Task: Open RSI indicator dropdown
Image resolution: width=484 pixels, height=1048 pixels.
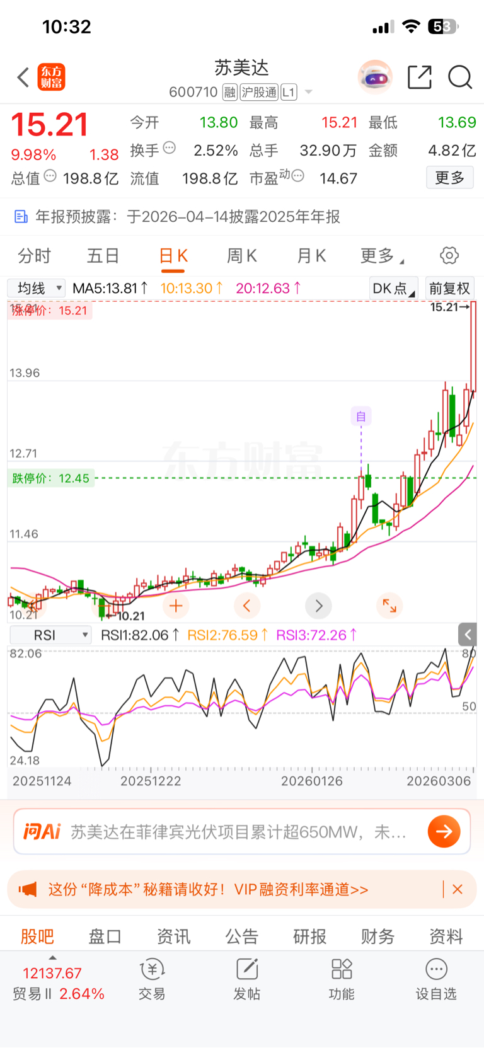Action: pos(50,635)
